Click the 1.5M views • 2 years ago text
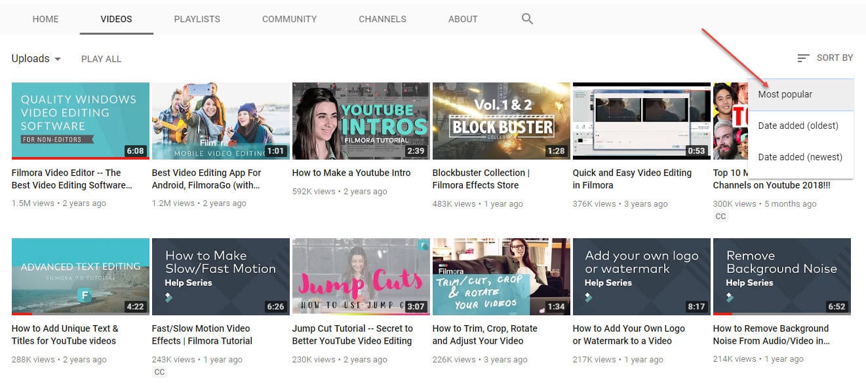 [x=59, y=203]
